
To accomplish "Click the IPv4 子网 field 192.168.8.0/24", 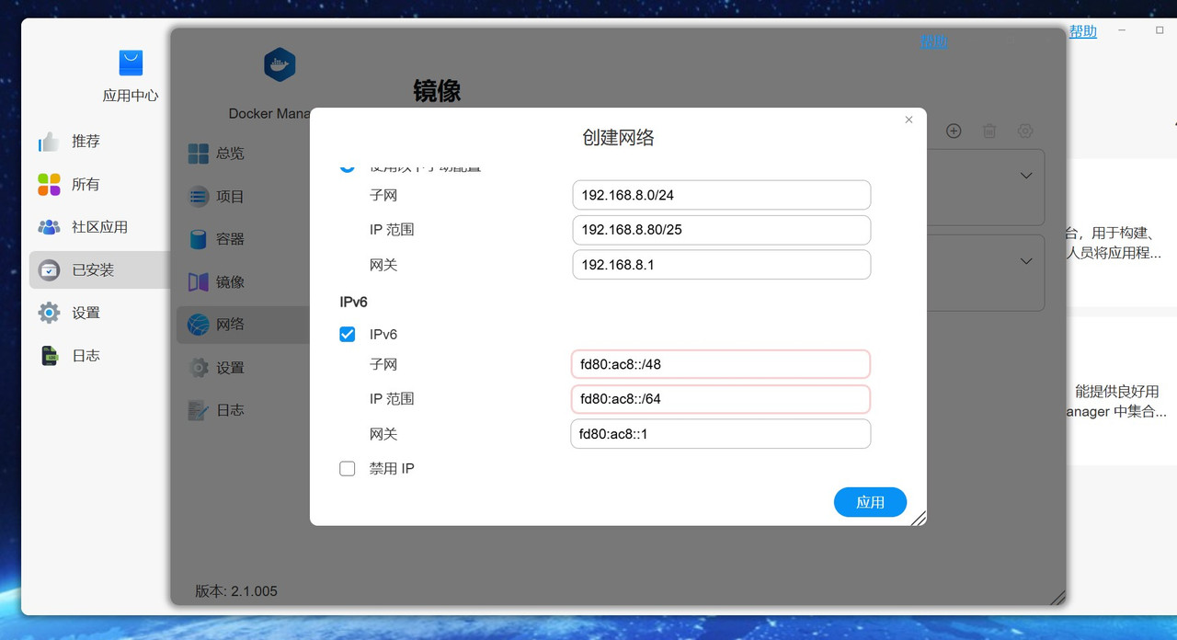I will 721,195.
